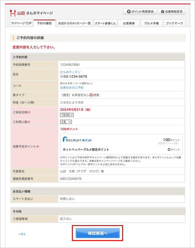This screenshot has width=195, height=248.
Task: Open the ポイント残高照会 button
Action: pyautogui.click(x=140, y=12)
